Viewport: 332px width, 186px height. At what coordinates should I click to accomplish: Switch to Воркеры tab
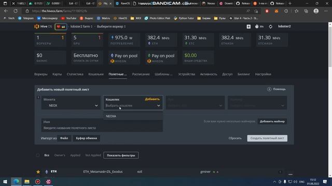pyautogui.click(x=41, y=74)
